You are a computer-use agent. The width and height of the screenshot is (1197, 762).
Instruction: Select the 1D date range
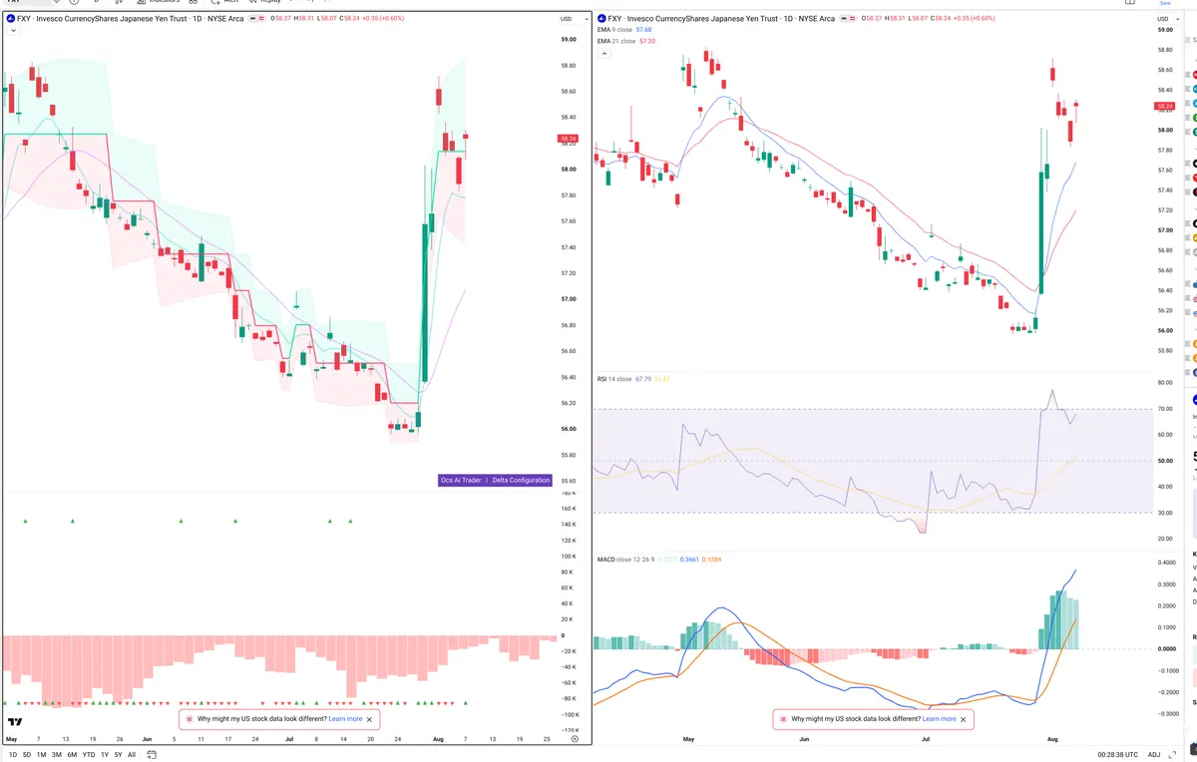click(13, 755)
